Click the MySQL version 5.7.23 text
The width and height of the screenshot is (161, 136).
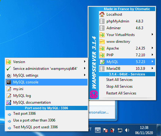pyautogui.click(x=140, y=62)
